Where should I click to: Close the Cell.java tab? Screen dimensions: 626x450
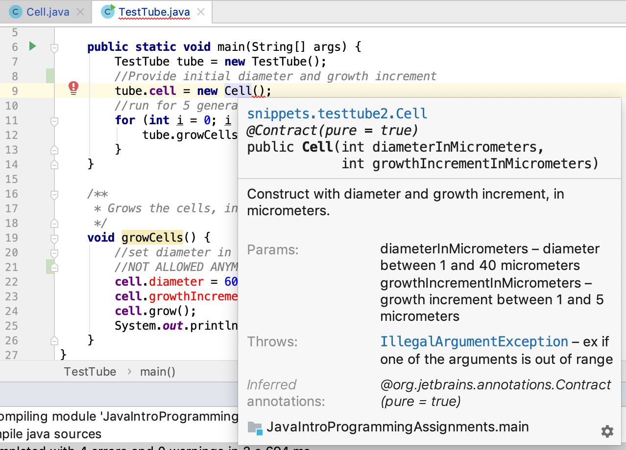81,12
